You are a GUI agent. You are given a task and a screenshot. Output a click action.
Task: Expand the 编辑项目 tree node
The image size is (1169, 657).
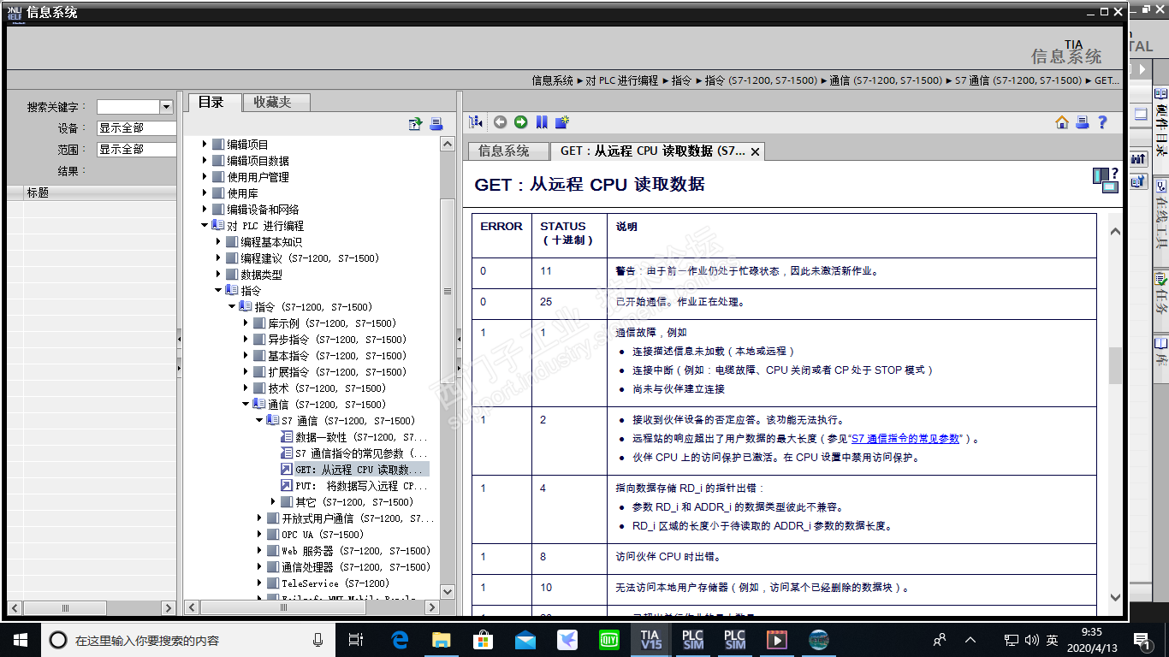[x=205, y=145]
